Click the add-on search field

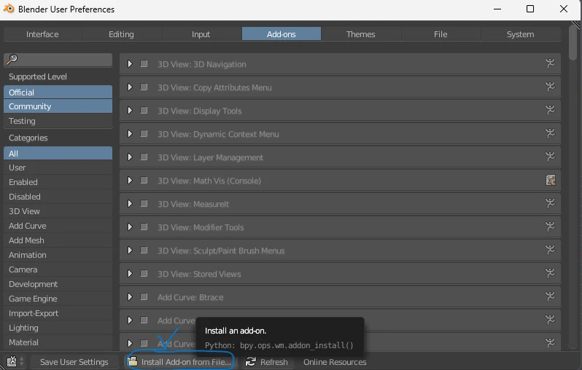[58, 59]
